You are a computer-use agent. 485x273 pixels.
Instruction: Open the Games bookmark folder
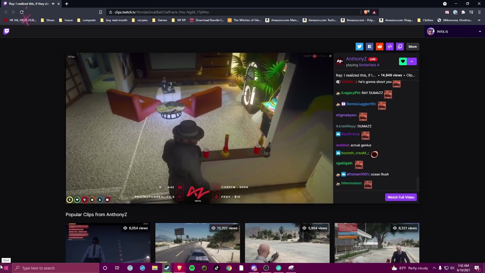tap(160, 20)
